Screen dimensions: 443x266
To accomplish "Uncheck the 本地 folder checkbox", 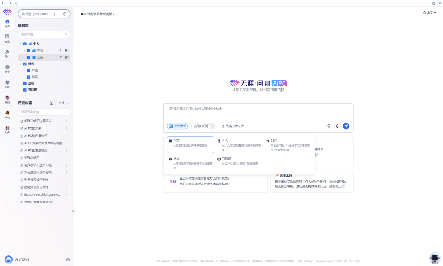I will point(29,50).
